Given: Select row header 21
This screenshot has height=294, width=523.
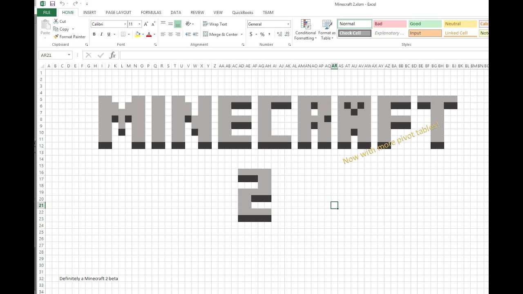Looking at the screenshot, I should click(x=41, y=205).
